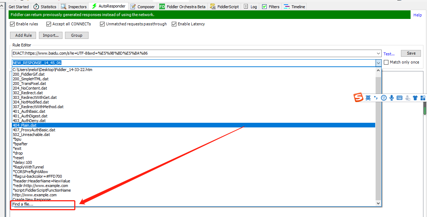Image resolution: width=427 pixels, height=217 pixels.
Task: Select 404_Plain.dat in the list
Action: pos(194,125)
